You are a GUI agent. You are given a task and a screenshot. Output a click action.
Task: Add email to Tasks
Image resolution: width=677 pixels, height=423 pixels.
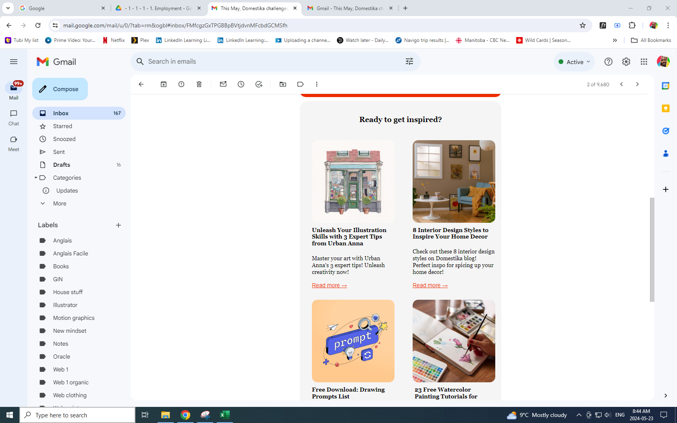259,84
